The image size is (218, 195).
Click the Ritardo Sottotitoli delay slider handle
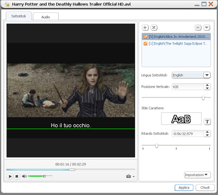click(157, 146)
